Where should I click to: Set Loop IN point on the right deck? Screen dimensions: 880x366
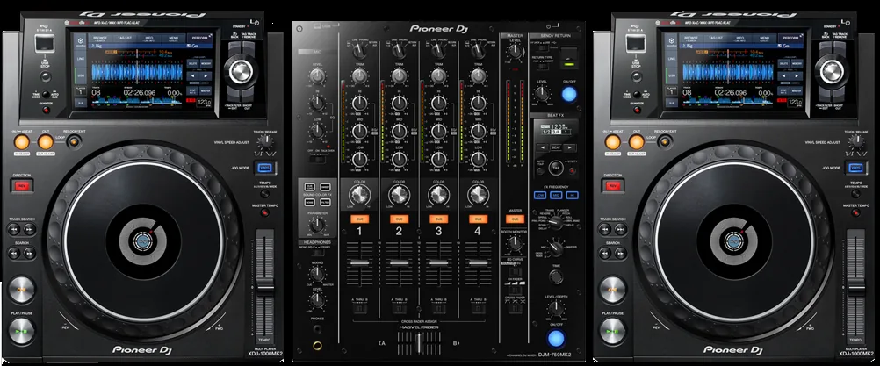coord(612,142)
